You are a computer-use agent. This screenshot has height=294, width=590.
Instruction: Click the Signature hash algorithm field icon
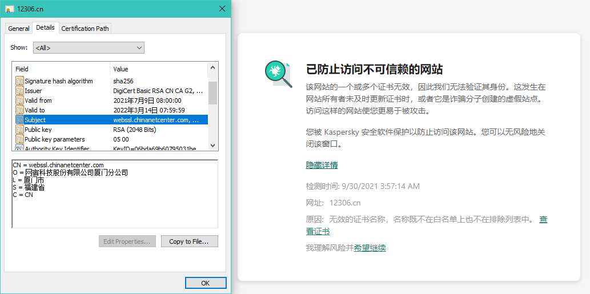19,81
